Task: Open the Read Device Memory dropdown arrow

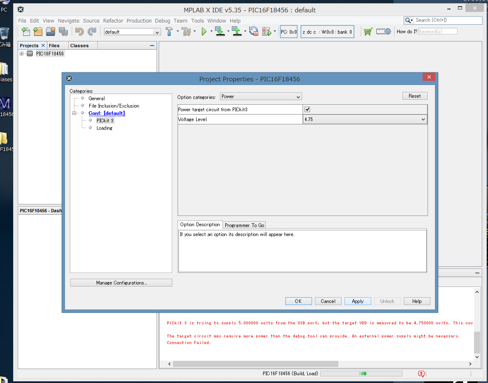Action: pyautogui.click(x=245, y=31)
